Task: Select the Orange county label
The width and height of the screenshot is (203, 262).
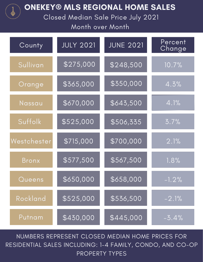Action: pyautogui.click(x=31, y=84)
